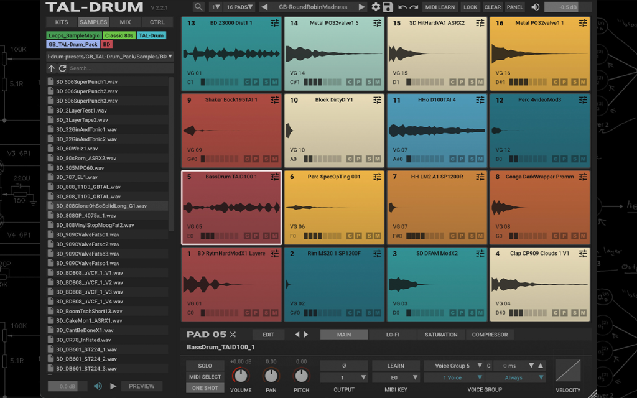Click the master speaker icon in top toolbar
The width and height of the screenshot is (637, 398).
(x=536, y=7)
